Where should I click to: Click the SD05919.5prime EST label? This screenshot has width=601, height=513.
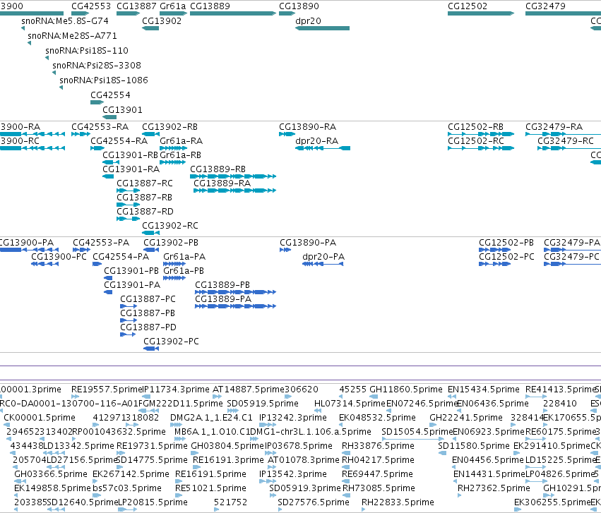click(x=263, y=404)
